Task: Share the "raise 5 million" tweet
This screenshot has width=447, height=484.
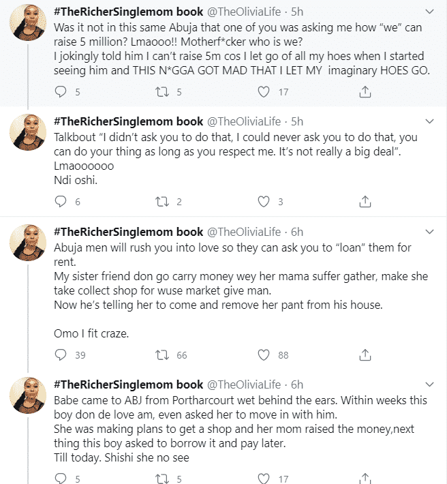Action: (365, 91)
